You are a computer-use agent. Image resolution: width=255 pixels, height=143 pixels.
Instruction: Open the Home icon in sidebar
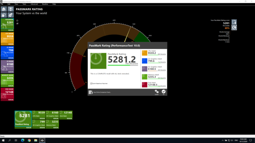click(x=4, y=9)
